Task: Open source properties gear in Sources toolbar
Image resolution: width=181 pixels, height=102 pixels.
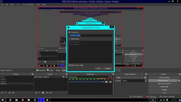Action: click(43, 93)
